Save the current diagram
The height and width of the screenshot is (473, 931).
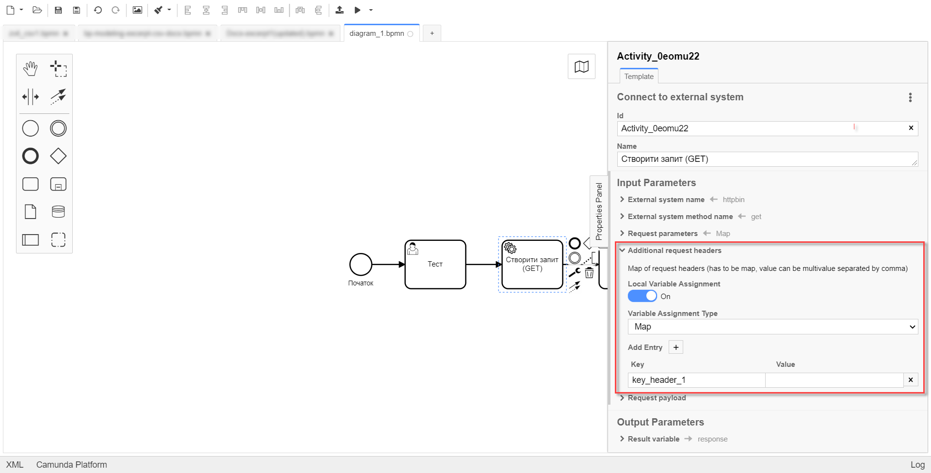(58, 10)
